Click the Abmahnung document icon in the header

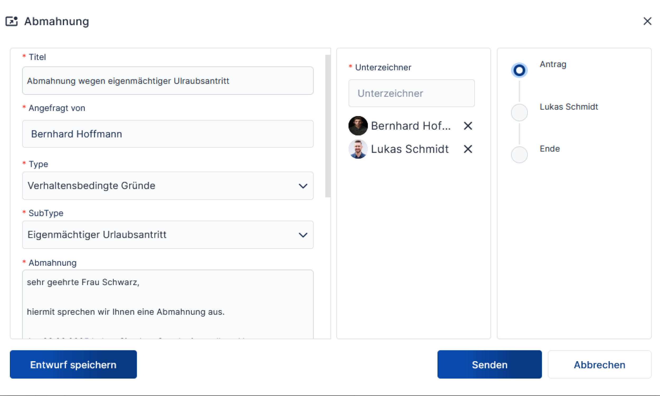coord(11,21)
